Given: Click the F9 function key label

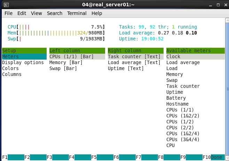Looking at the screenshot, I should tap(183, 158).
